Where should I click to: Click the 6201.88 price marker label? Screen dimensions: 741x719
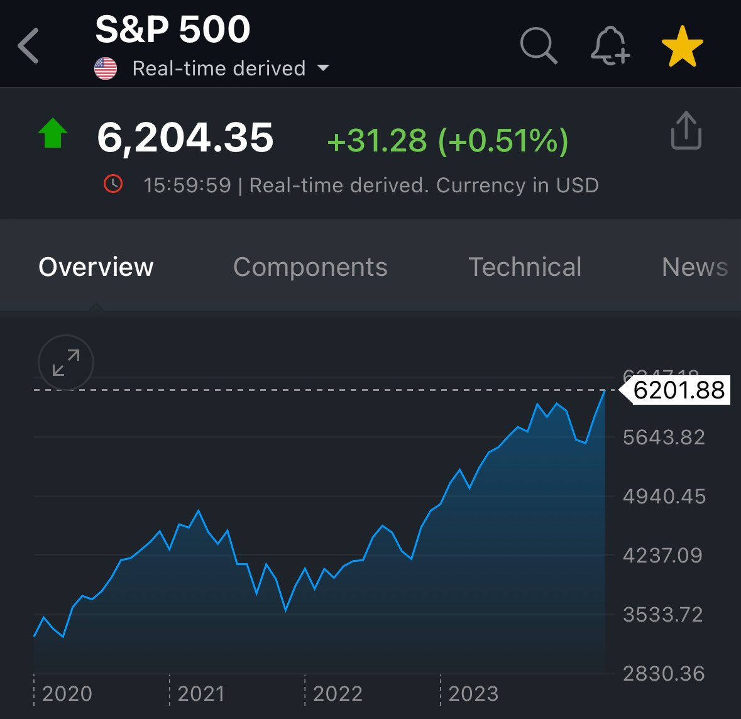(675, 390)
